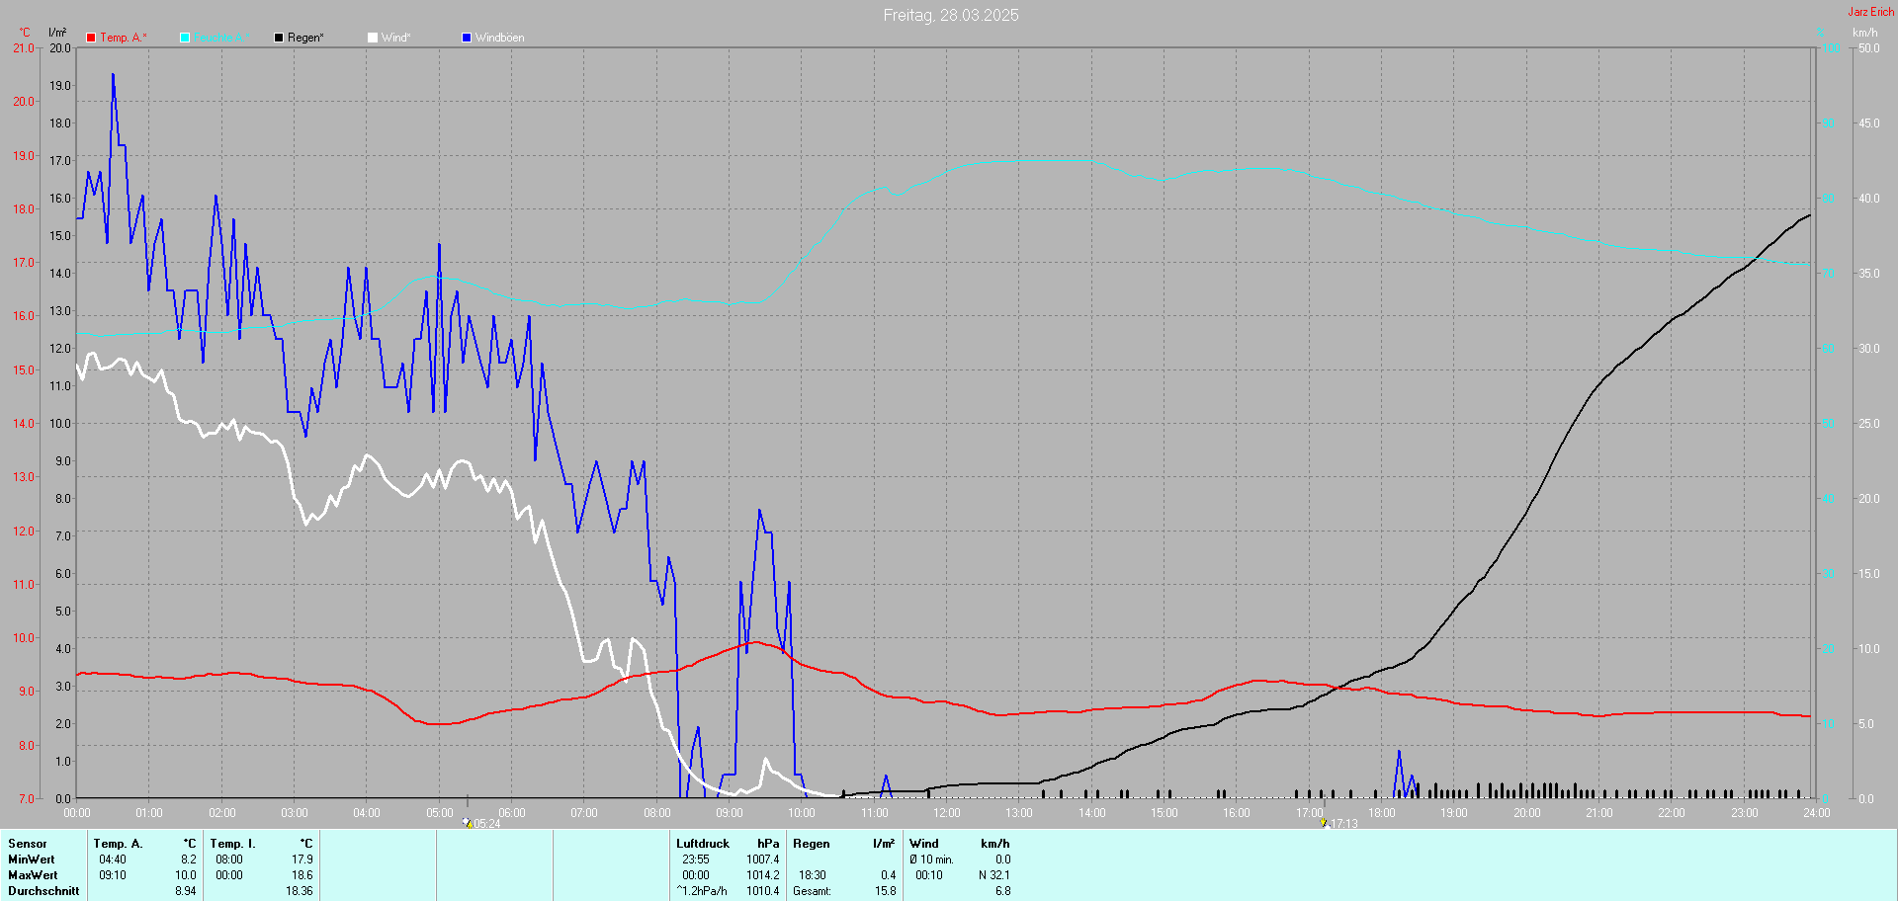Click the Temp. A. minimum time '04:40'
The height and width of the screenshot is (901, 1898).
113,860
